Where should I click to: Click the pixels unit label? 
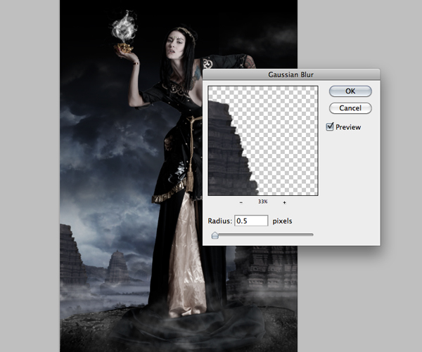(282, 221)
